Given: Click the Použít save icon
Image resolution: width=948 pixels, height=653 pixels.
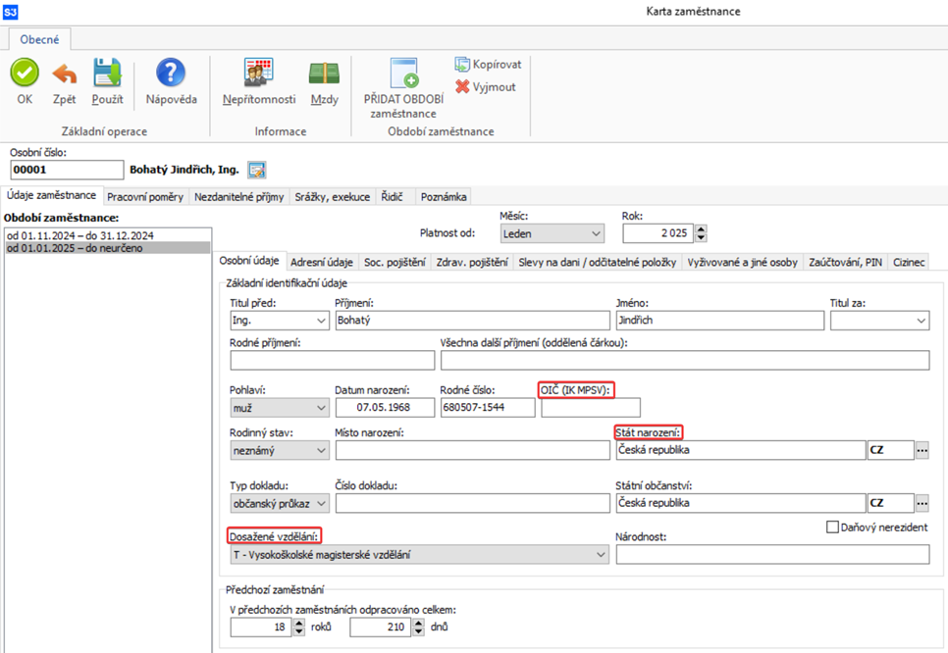Looking at the screenshot, I should click(107, 74).
